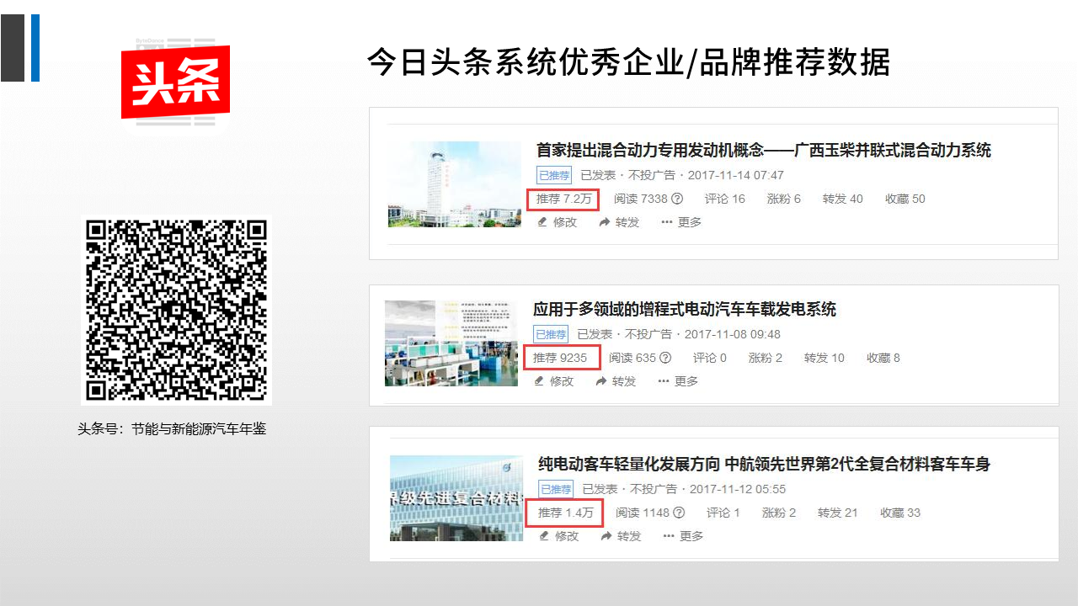Click 推荐 9235 statistic

pyautogui.click(x=563, y=358)
